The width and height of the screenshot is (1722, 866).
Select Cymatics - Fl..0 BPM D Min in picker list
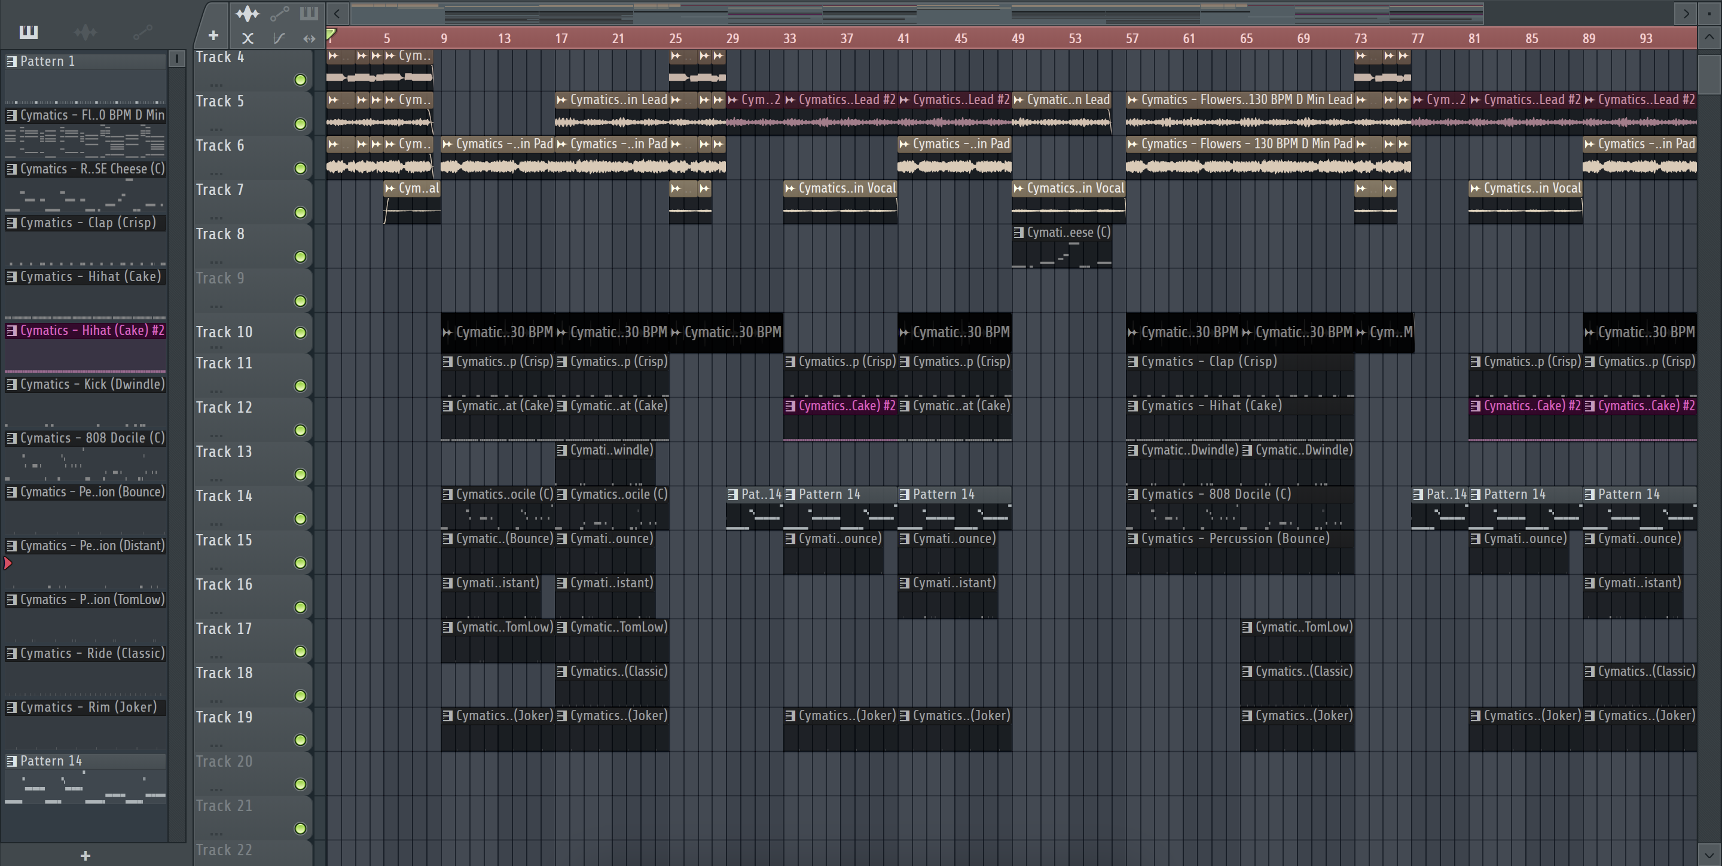[85, 115]
